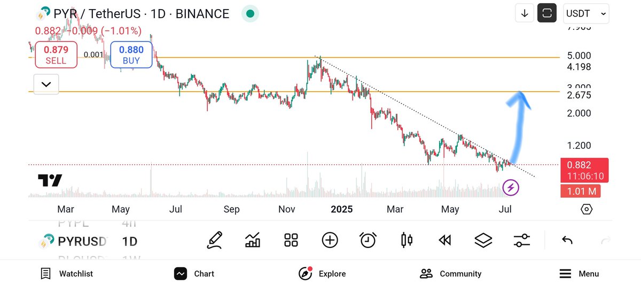Open price scale hexagon settings icon

pyautogui.click(x=587, y=209)
